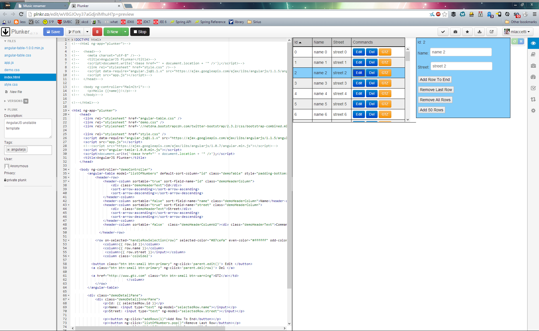Star this plunk with the star button
The width and height of the screenshot is (539, 331).
coord(467,32)
